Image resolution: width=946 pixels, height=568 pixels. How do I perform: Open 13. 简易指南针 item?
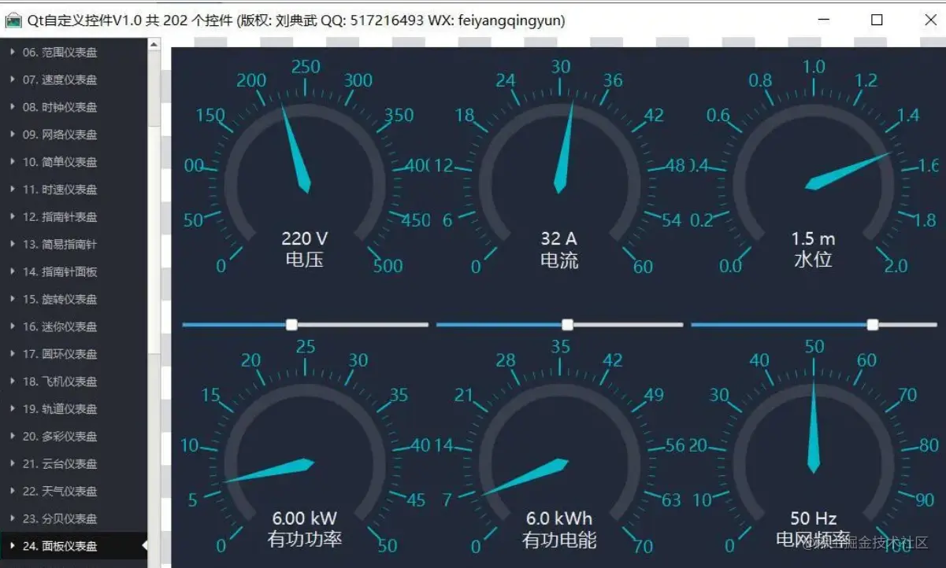74,245
